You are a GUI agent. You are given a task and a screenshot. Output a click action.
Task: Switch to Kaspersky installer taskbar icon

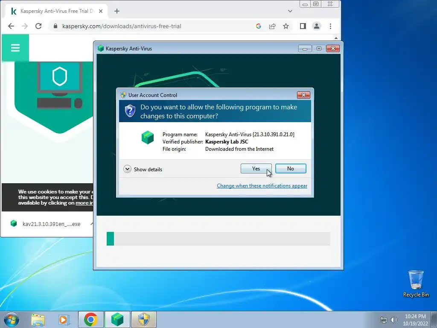tap(117, 319)
